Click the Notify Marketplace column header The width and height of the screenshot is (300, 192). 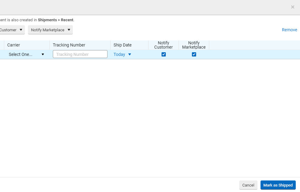pos(194,45)
